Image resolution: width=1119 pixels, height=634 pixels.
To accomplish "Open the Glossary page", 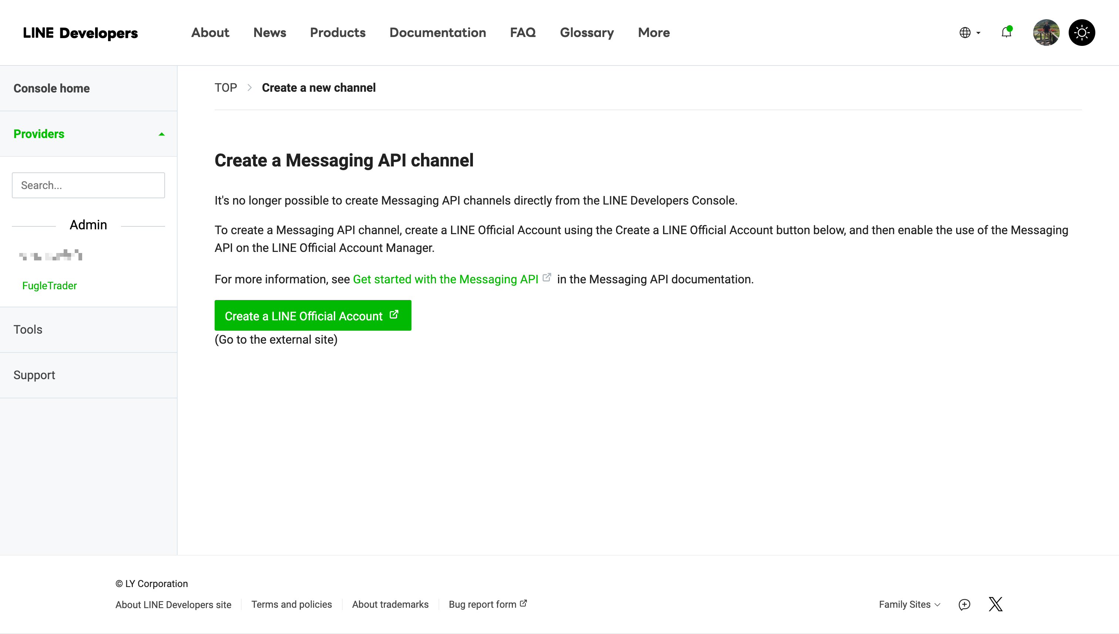I will 587,33.
